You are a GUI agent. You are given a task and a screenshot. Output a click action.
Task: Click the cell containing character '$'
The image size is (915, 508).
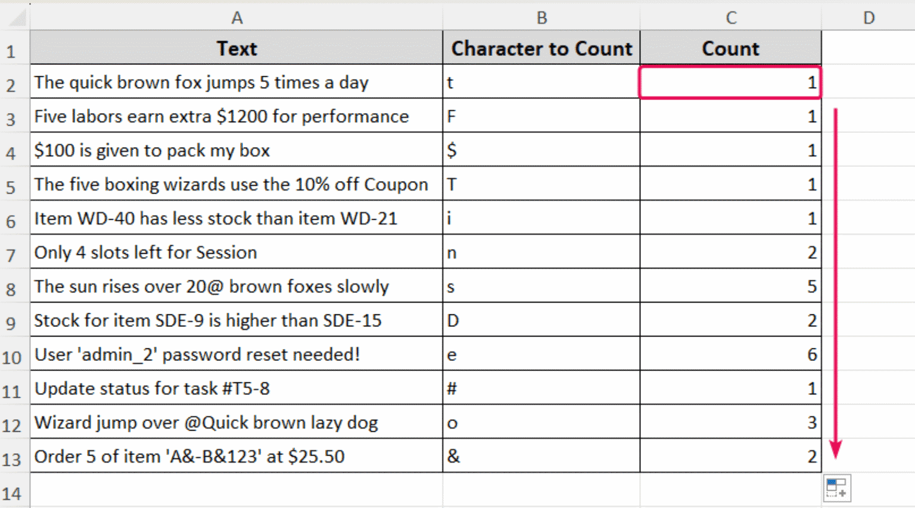click(541, 150)
